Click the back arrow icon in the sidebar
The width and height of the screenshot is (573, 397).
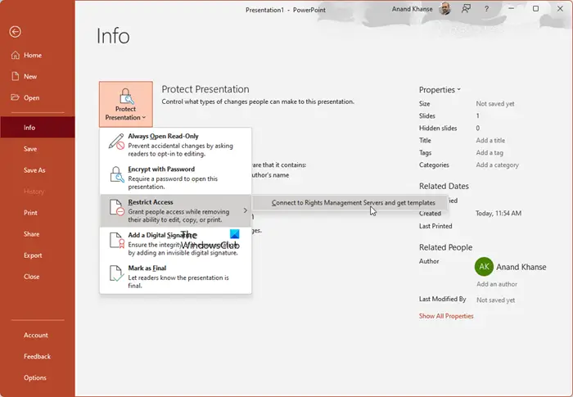click(x=15, y=32)
